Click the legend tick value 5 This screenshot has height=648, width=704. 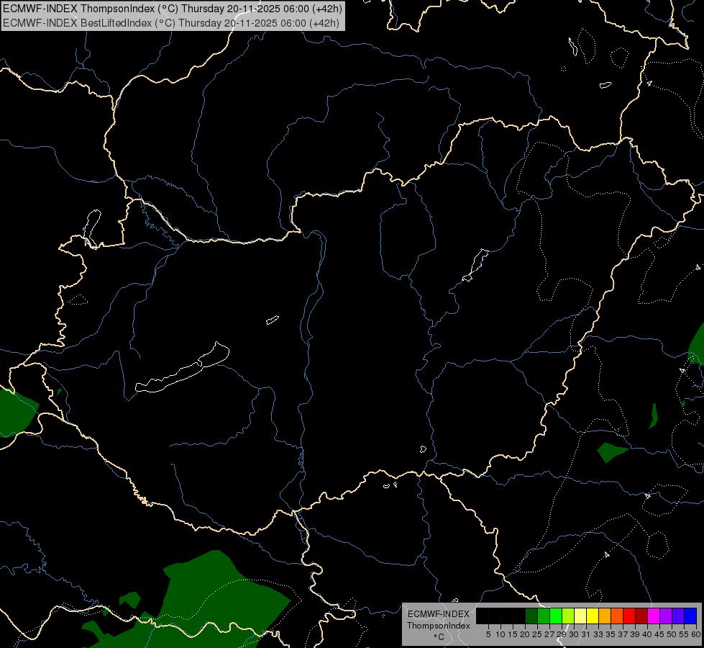coord(488,634)
